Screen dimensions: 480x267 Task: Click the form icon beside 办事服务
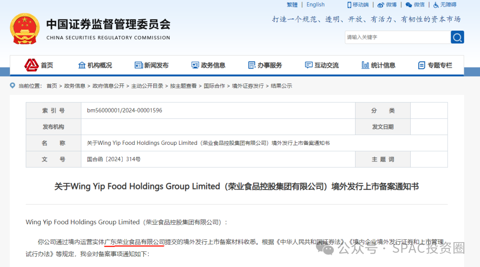[x=252, y=65]
